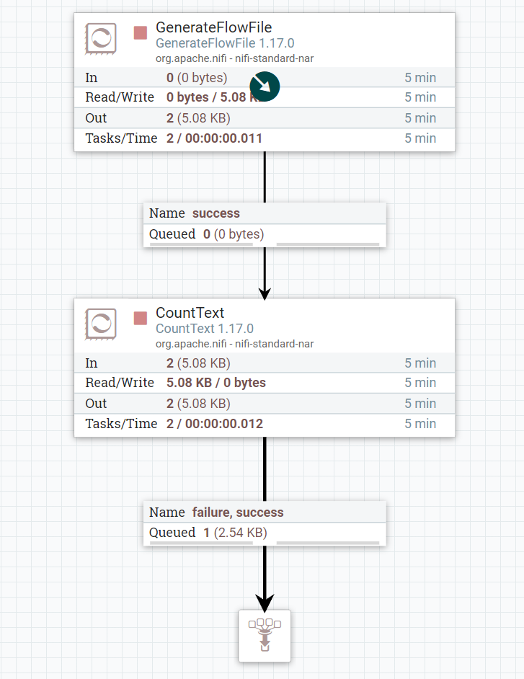The width and height of the screenshot is (524, 679).
Task: Select the 'success' connection name label
Action: pyautogui.click(x=216, y=213)
